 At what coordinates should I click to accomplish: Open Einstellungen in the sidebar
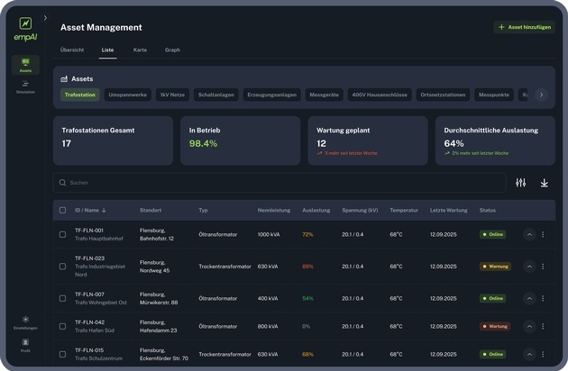(25, 321)
